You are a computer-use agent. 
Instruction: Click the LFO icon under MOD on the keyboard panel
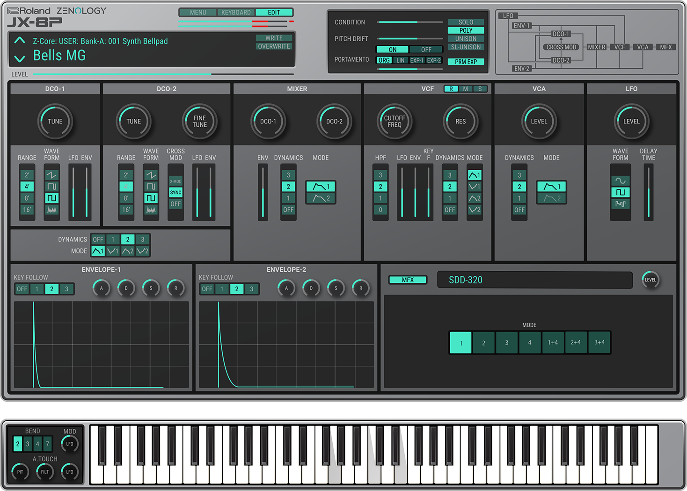coord(70,443)
